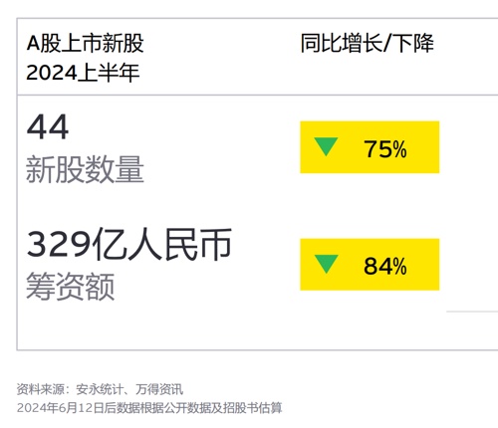The width and height of the screenshot is (498, 428).
Task: Click the short gray line at right edge
Action: (472, 312)
